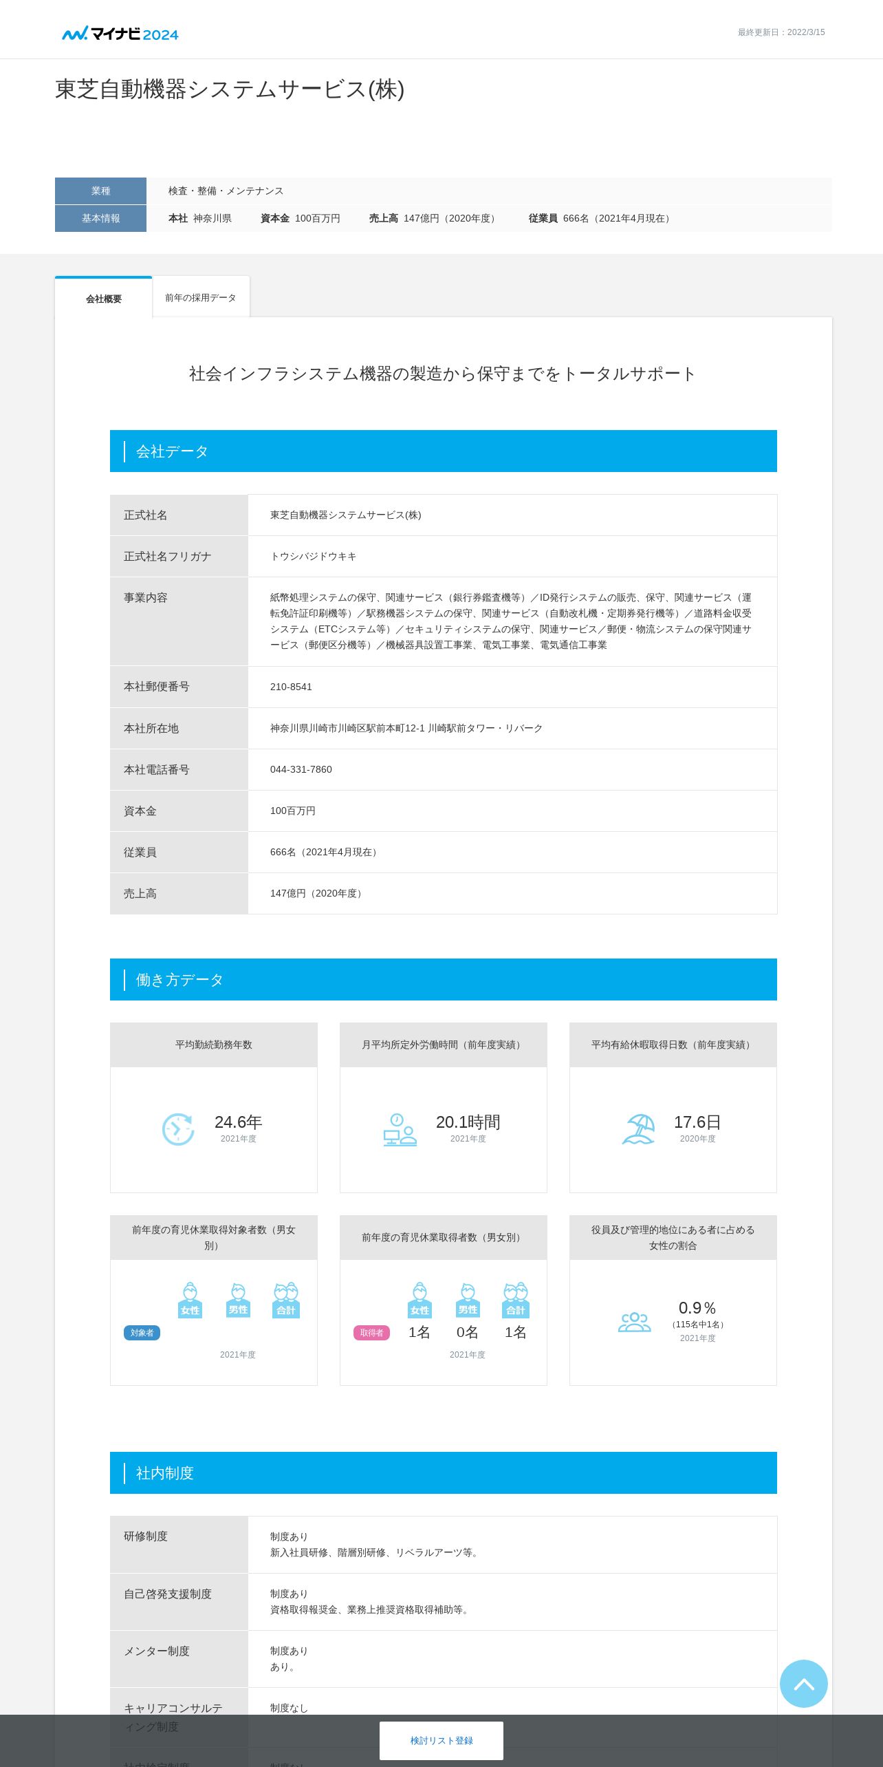Image resolution: width=883 pixels, height=1767 pixels.
Task: Click the clock icon beside 24.6年
Action: click(178, 1129)
